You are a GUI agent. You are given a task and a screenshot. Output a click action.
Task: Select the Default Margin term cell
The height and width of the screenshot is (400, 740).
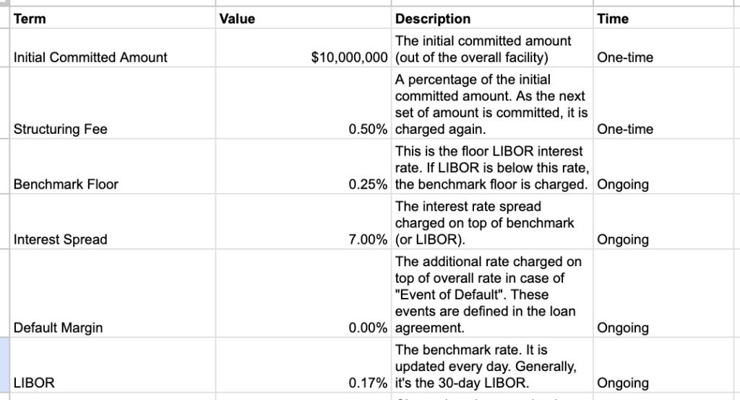pyautogui.click(x=58, y=328)
